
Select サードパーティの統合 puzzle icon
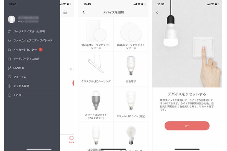click(x=10, y=59)
